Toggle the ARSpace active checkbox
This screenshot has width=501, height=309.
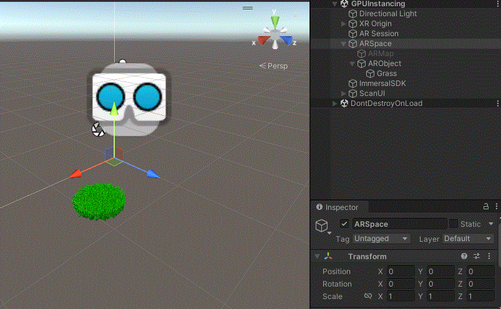(x=344, y=224)
